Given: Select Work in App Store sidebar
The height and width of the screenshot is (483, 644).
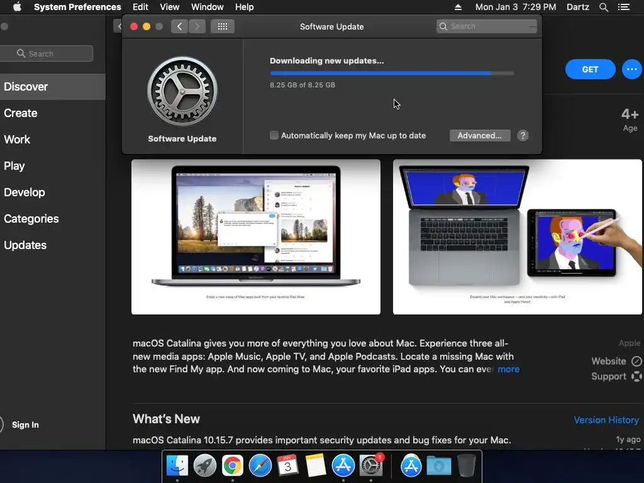Looking at the screenshot, I should [x=53, y=139].
